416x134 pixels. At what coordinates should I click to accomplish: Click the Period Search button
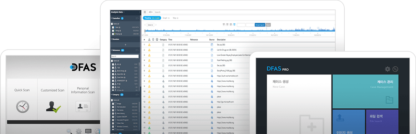coord(260,25)
